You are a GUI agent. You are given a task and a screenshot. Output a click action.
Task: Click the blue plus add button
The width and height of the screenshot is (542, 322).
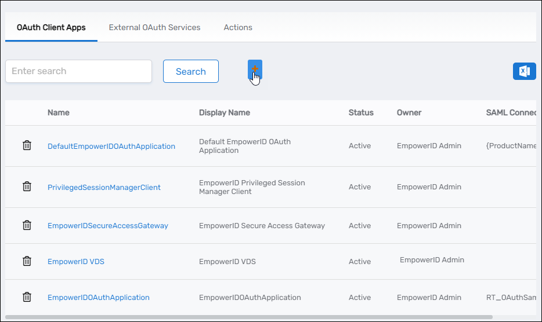coord(255,69)
